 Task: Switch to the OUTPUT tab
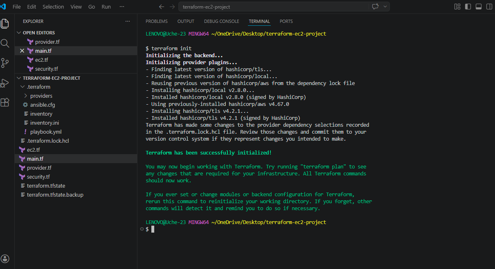(x=186, y=21)
